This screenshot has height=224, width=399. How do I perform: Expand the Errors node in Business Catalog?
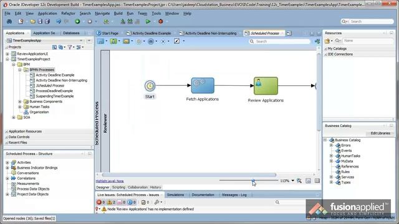coord(331,145)
